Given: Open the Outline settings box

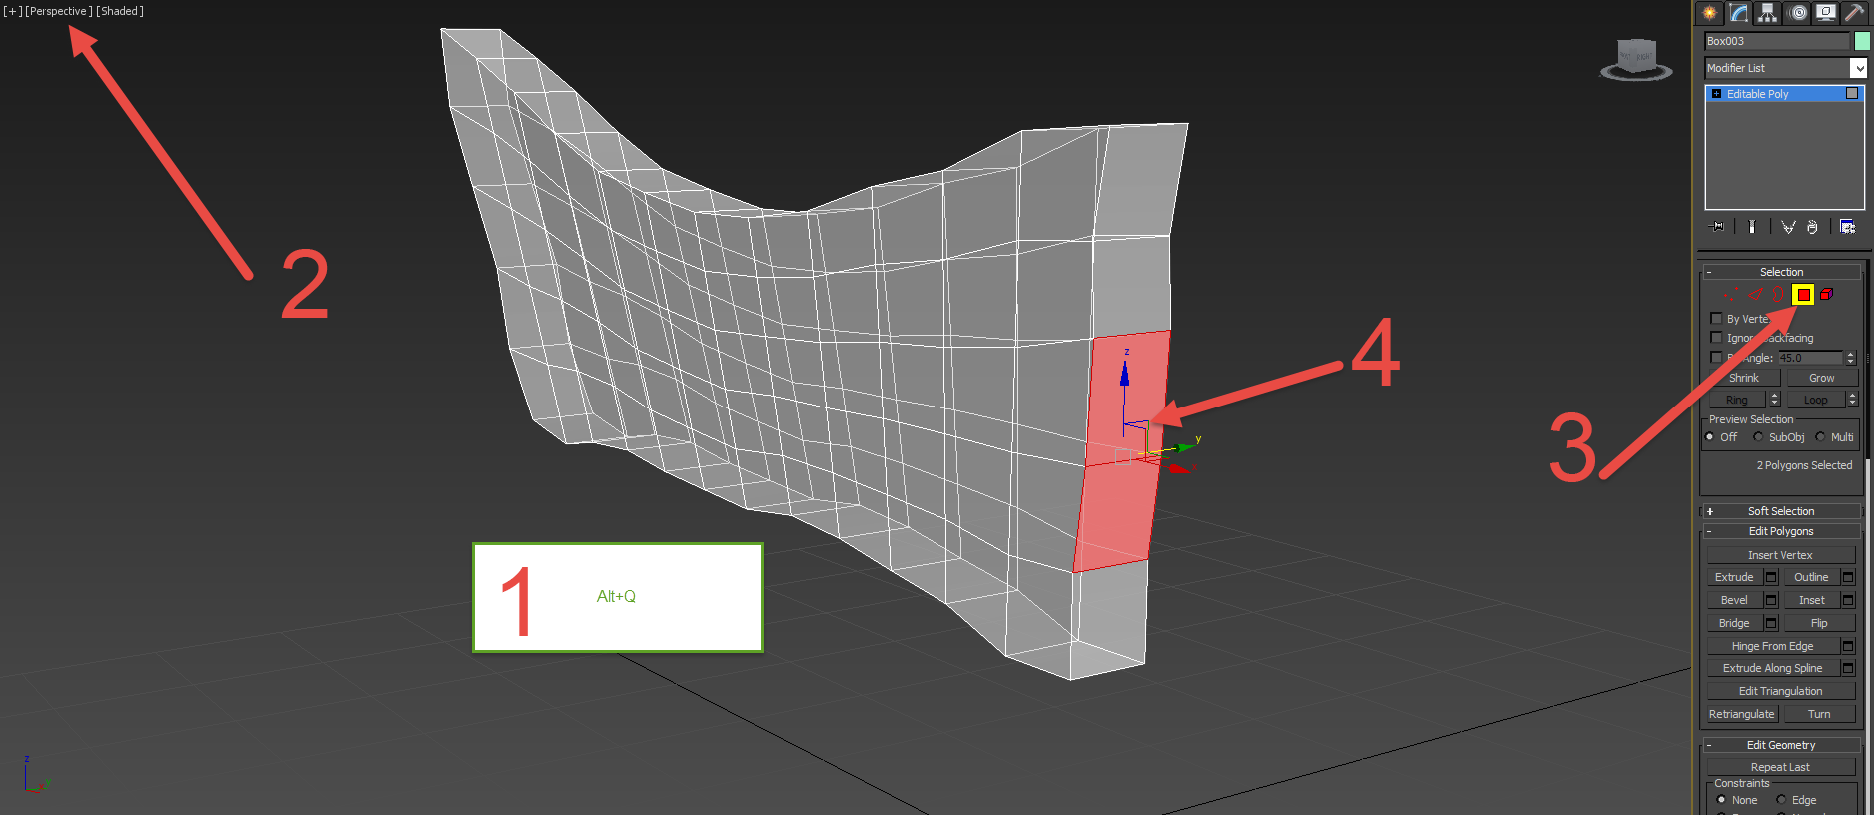Looking at the screenshot, I should [1848, 577].
